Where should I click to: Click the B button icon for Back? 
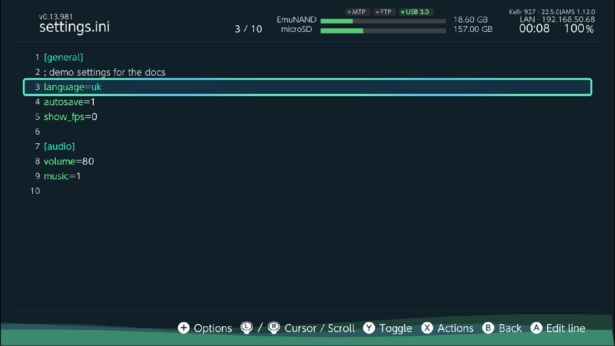488,328
